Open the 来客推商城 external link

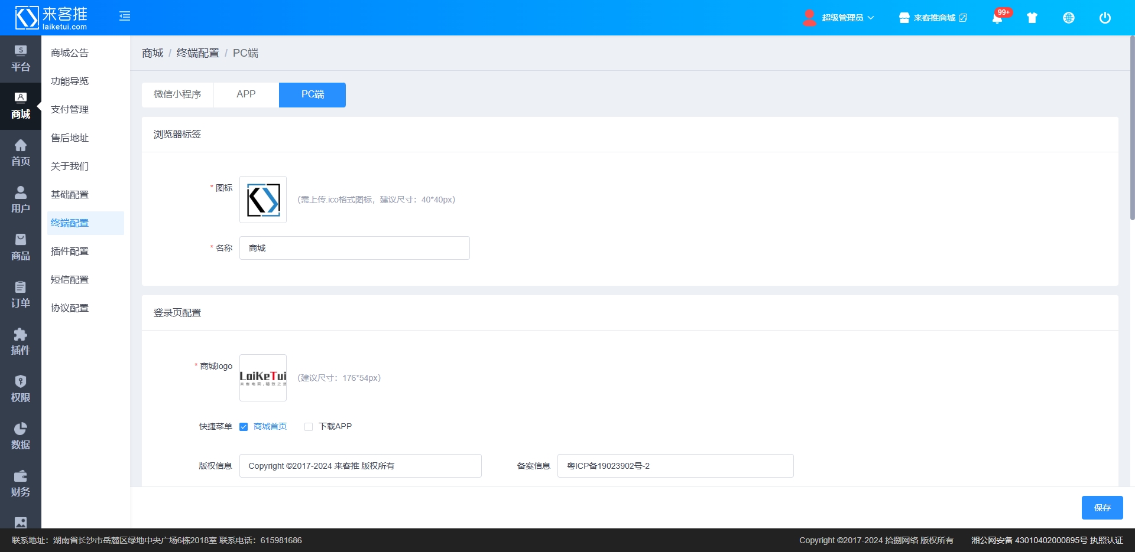point(933,18)
